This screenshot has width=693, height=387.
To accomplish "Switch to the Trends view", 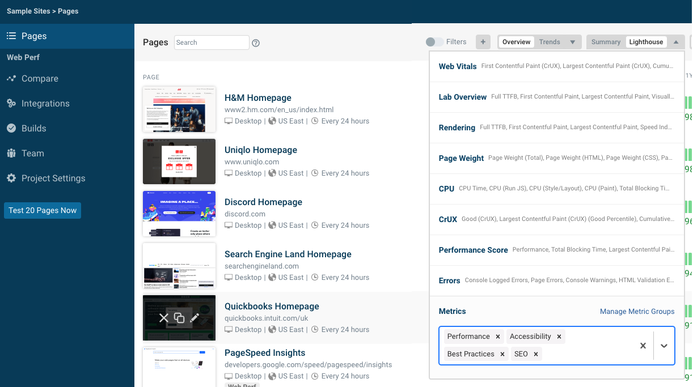I will point(550,42).
